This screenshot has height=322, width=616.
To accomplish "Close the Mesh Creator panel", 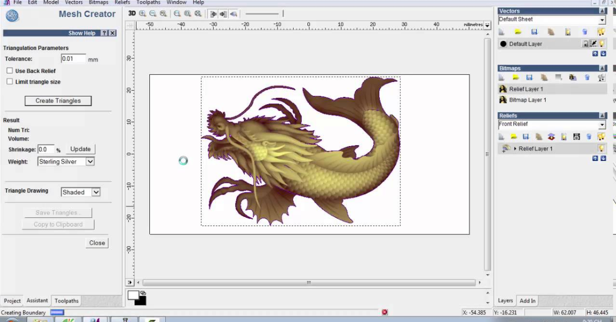I will (97, 243).
